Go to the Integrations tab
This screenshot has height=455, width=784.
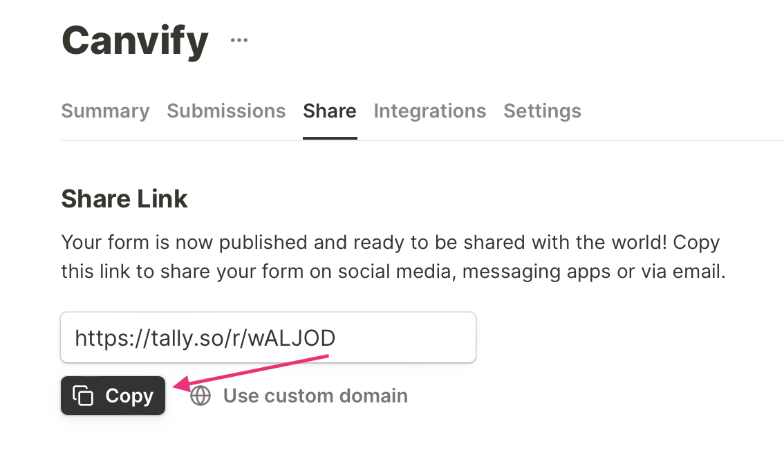coord(429,111)
